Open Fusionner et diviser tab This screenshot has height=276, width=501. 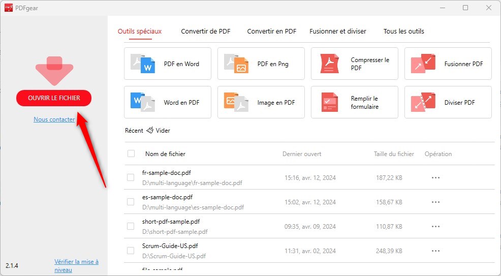point(338,32)
